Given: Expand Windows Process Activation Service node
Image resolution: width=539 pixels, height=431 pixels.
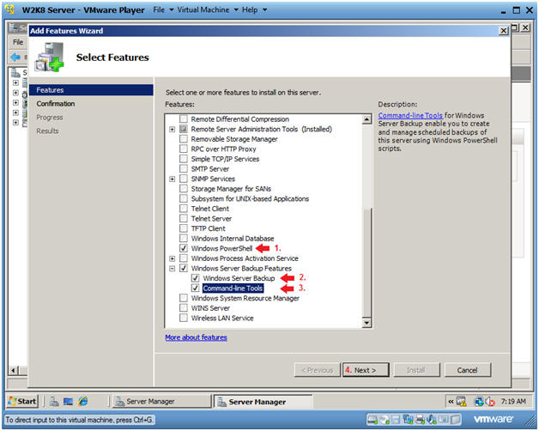Looking at the screenshot, I should (x=173, y=258).
